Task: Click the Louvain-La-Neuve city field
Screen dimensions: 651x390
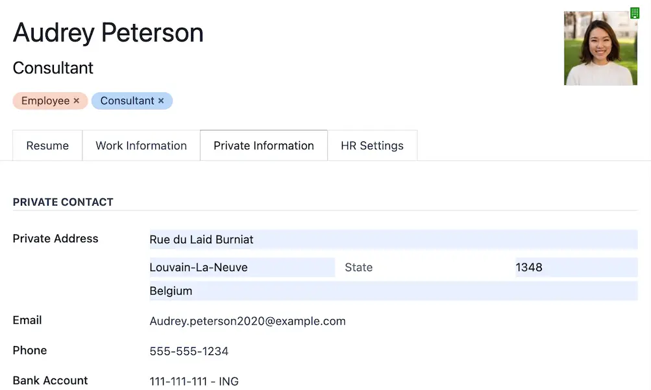Action: 242,267
